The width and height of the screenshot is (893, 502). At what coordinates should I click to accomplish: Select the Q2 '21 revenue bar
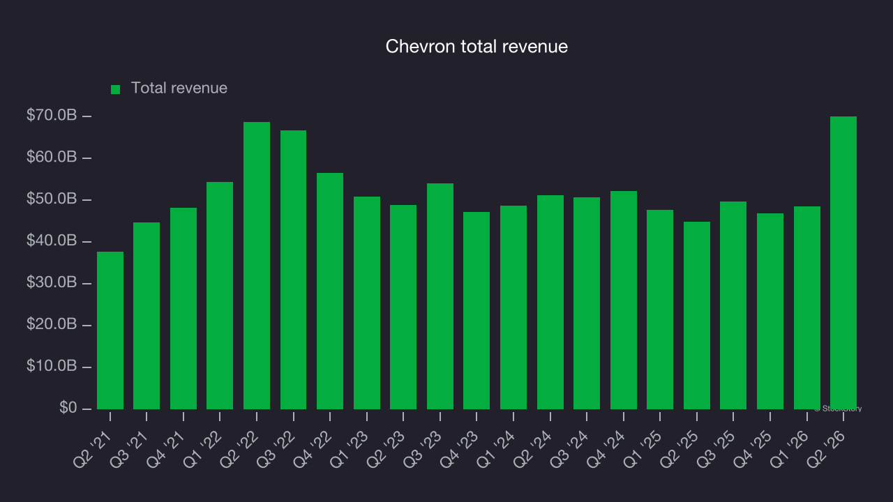(110, 330)
